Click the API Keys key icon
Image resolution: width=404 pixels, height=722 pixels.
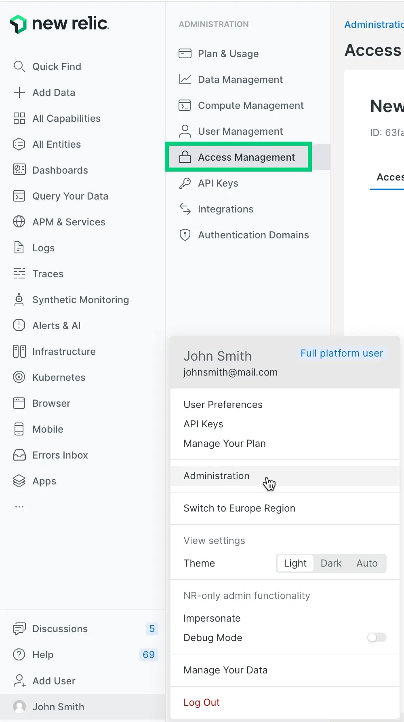185,183
